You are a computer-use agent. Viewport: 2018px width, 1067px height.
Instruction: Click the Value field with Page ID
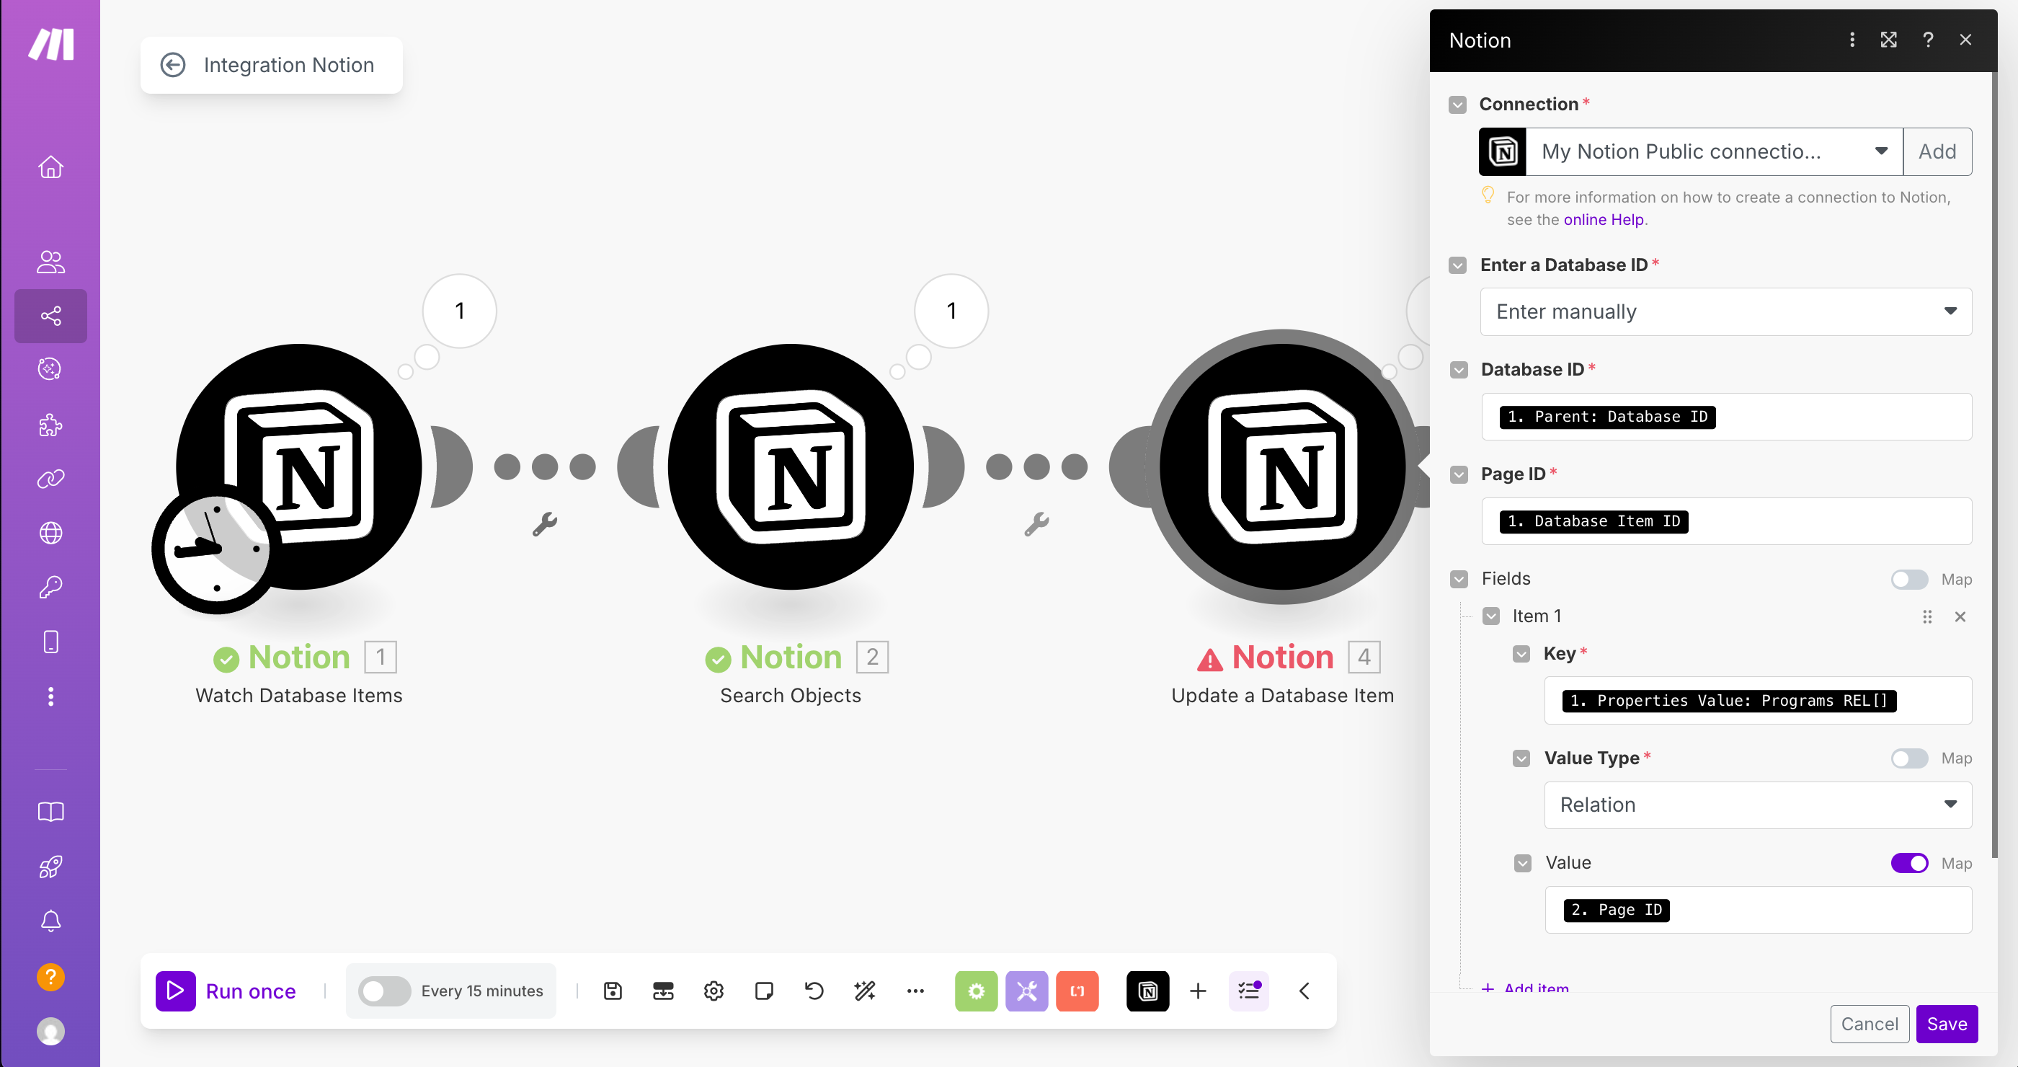point(1758,910)
